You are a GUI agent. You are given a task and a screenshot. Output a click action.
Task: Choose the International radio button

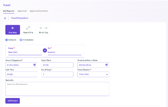tap(21, 40)
